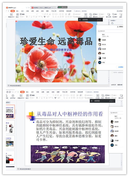The image size is (129, 177).
Task: Switch to the 腾讯会议 tab
Action: [x=63, y=7]
